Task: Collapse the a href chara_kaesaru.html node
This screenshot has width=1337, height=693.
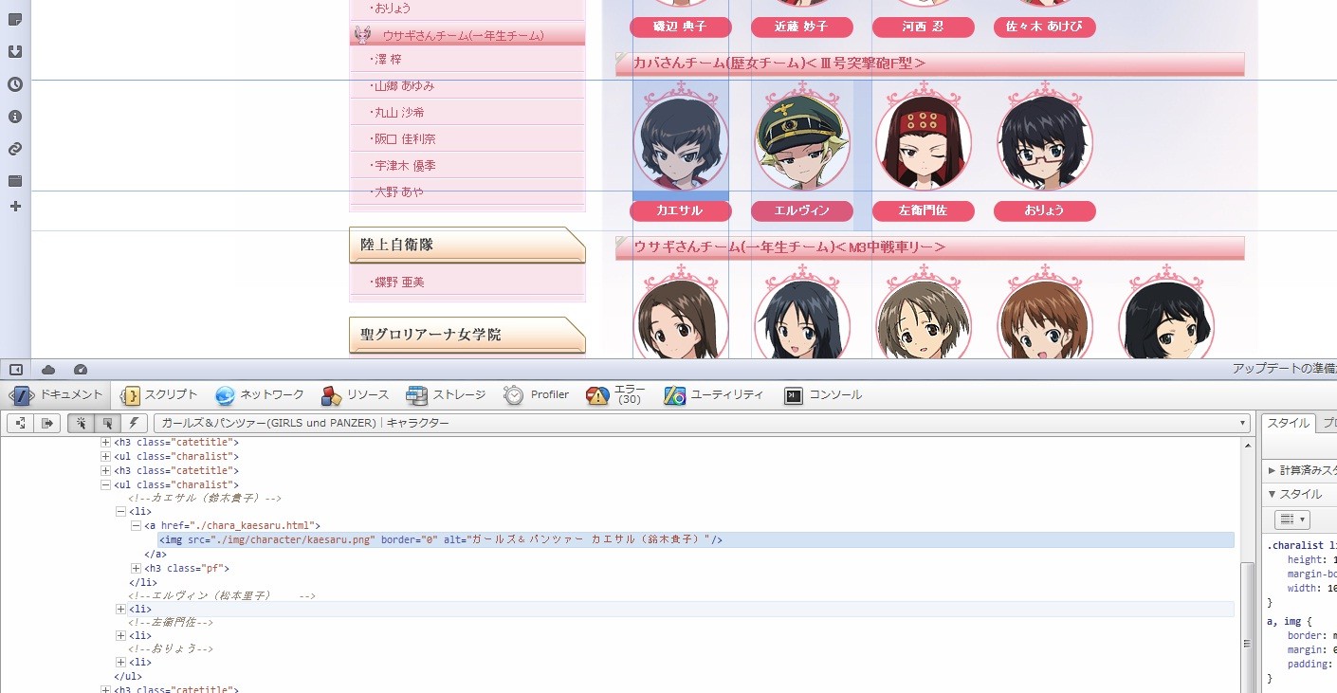Action: 136,525
